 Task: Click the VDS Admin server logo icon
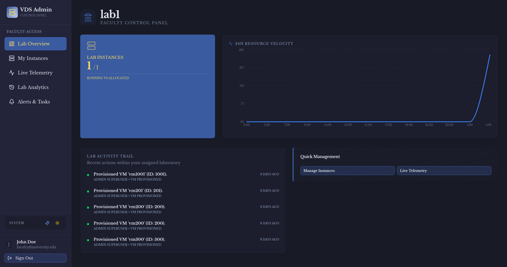12,12
